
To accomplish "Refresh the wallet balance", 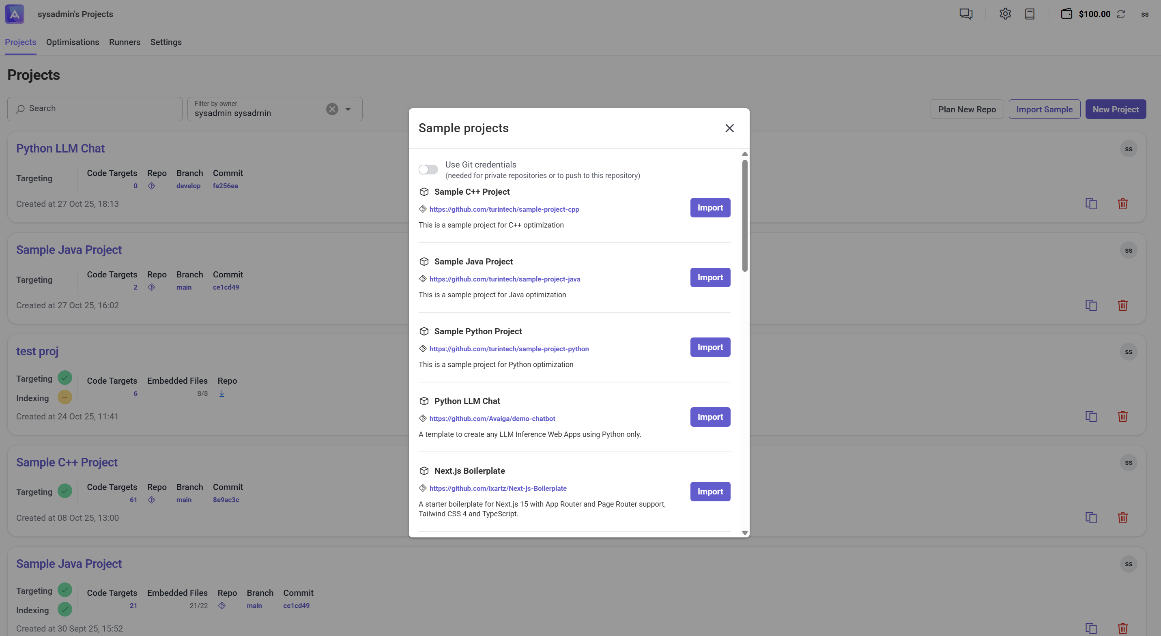I will [1121, 14].
